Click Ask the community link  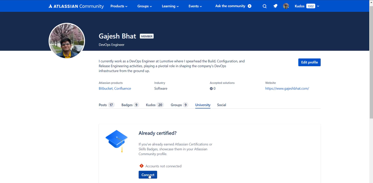(x=230, y=6)
